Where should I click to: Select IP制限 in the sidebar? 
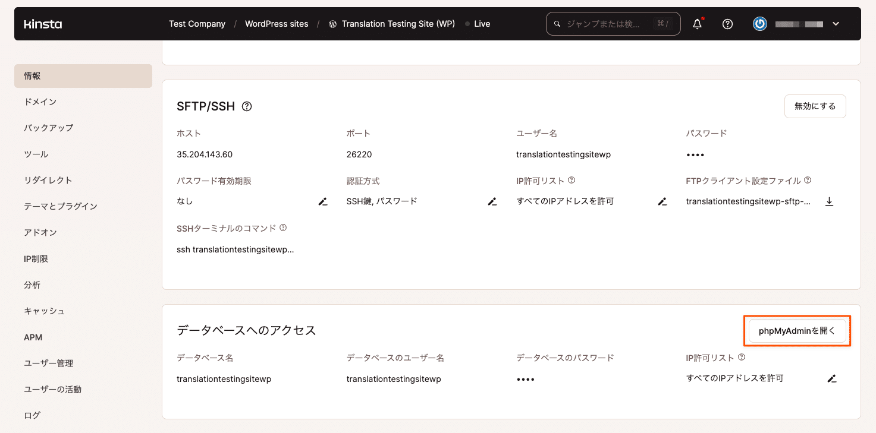click(37, 258)
